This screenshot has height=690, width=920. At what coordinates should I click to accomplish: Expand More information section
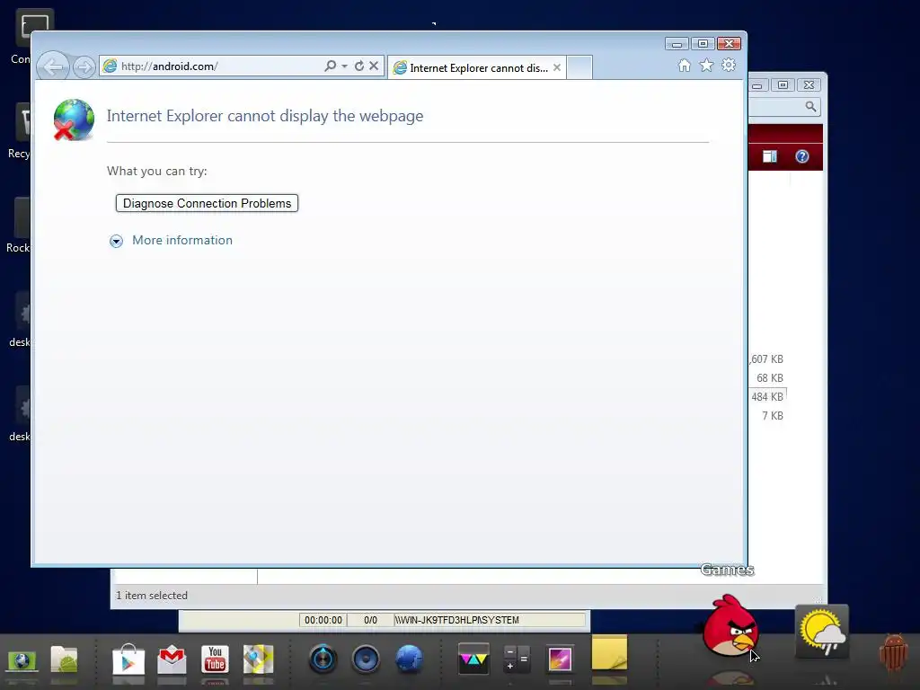point(116,241)
